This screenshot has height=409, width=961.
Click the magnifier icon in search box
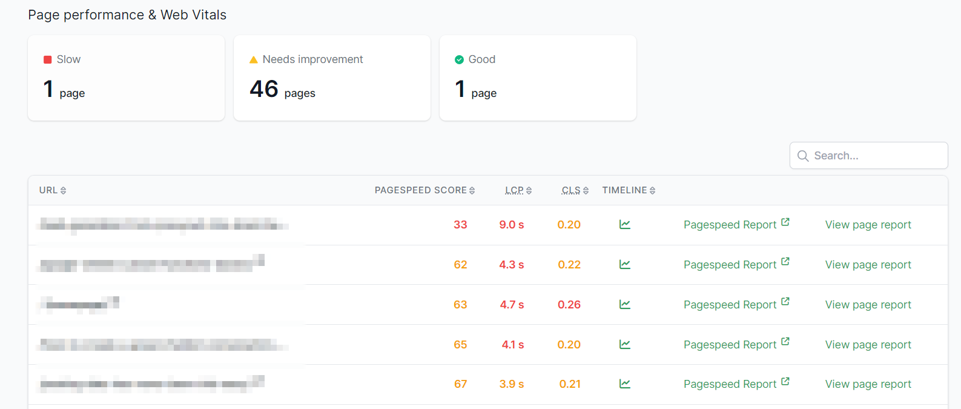(803, 156)
